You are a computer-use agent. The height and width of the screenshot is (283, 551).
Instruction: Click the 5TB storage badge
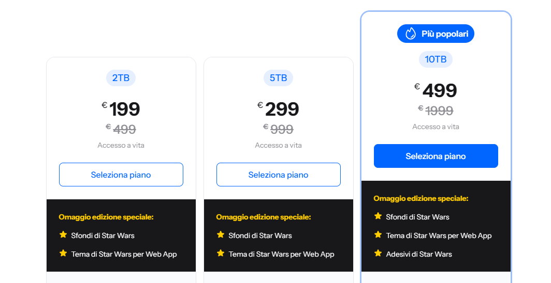pos(279,78)
